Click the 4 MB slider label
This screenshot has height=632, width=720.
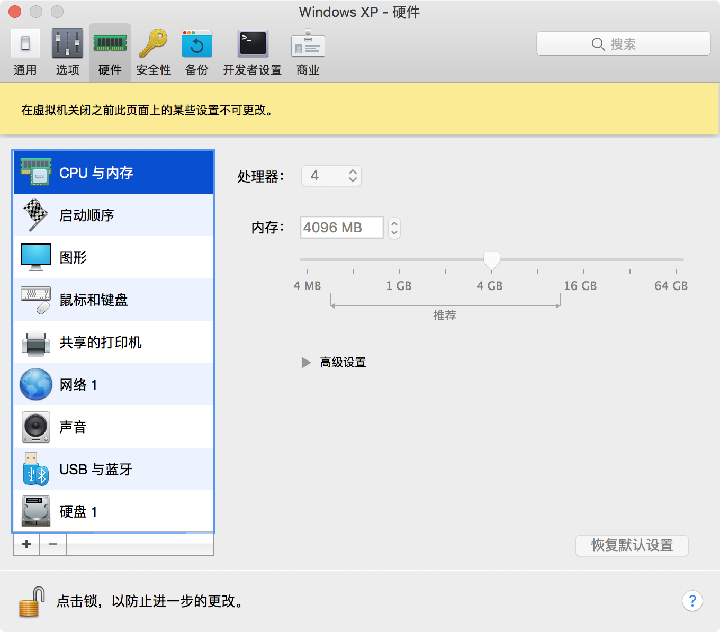(308, 286)
